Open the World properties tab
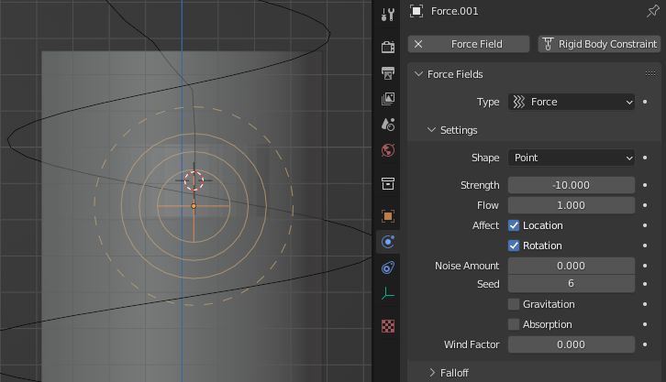Image resolution: width=666 pixels, height=382 pixels. [388, 150]
